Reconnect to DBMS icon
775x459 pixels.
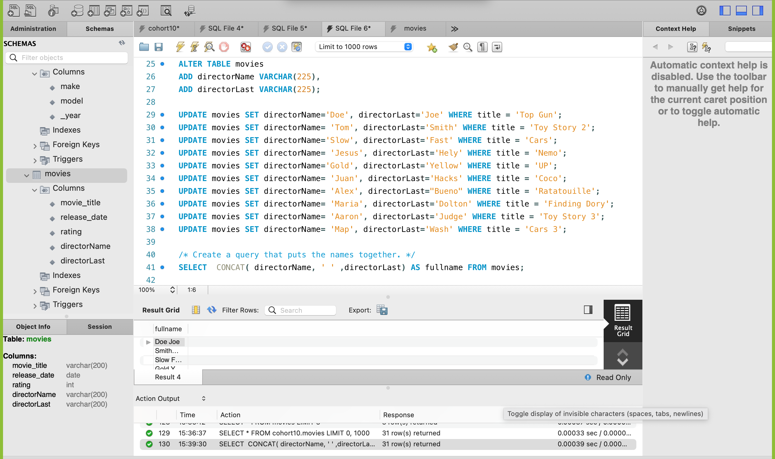(189, 11)
